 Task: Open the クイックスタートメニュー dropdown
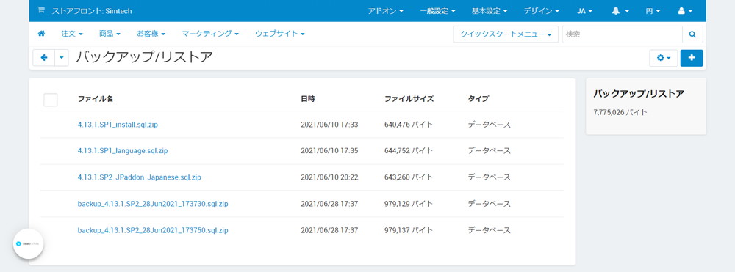[506, 34]
